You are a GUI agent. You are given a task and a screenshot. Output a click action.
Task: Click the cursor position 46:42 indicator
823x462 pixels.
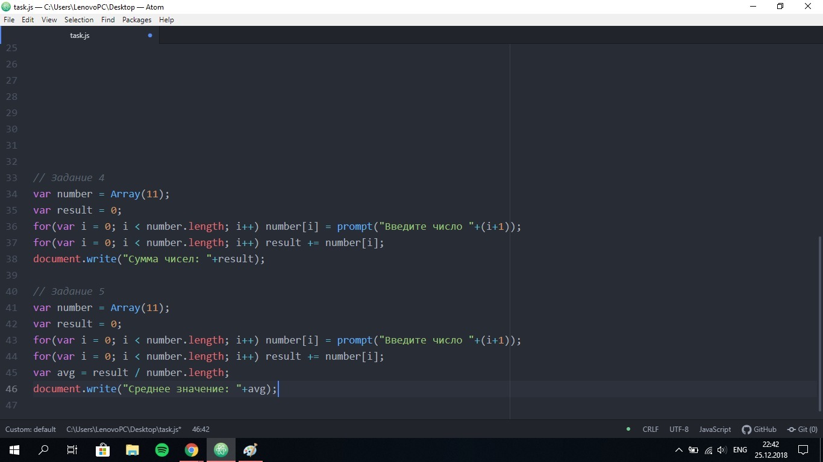pyautogui.click(x=201, y=430)
